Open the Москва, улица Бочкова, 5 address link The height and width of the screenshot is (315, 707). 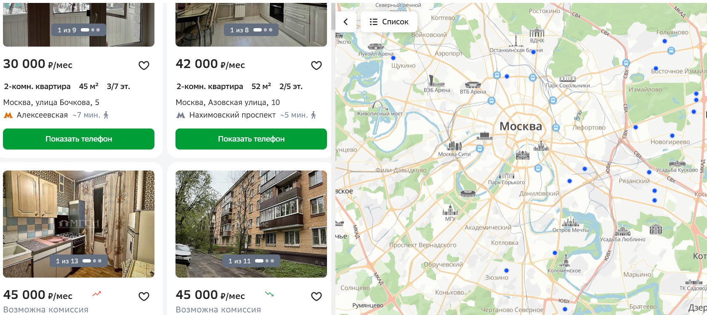pos(51,102)
